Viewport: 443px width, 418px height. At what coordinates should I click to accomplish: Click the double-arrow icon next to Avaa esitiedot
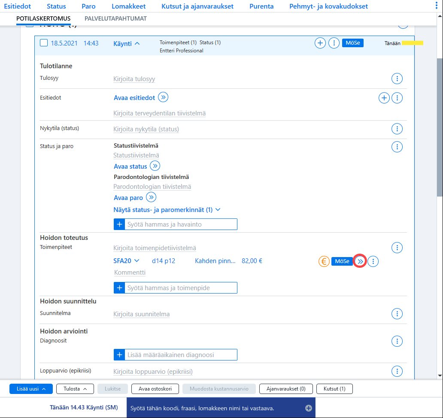coord(163,97)
